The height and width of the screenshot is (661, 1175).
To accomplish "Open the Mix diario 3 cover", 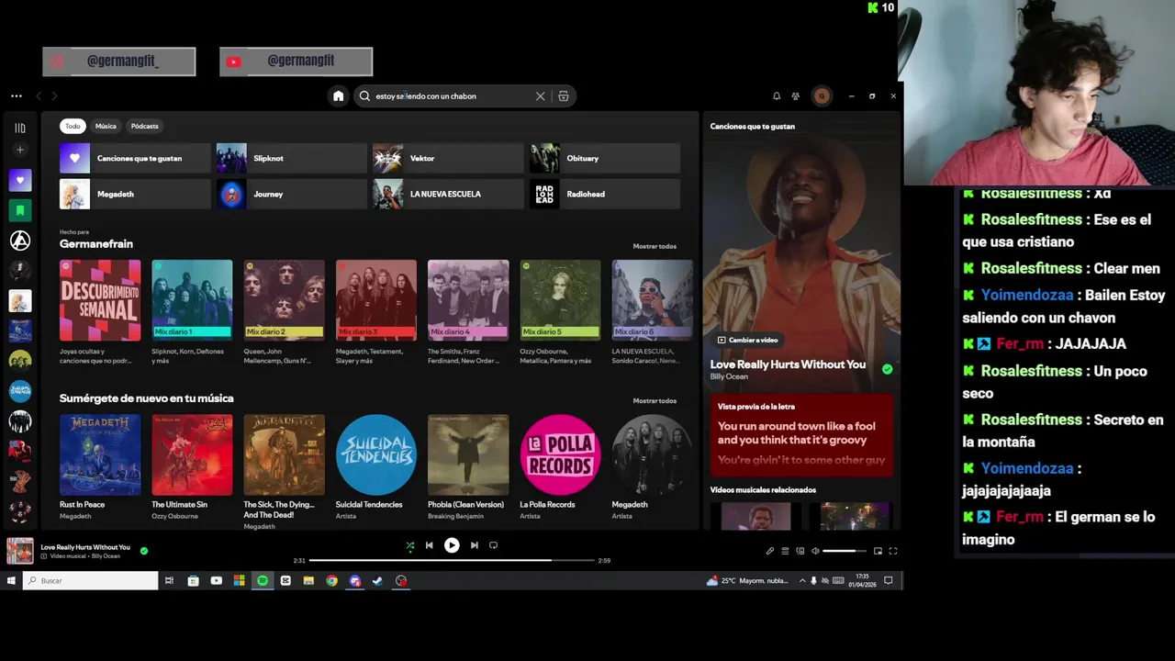I will (x=376, y=300).
